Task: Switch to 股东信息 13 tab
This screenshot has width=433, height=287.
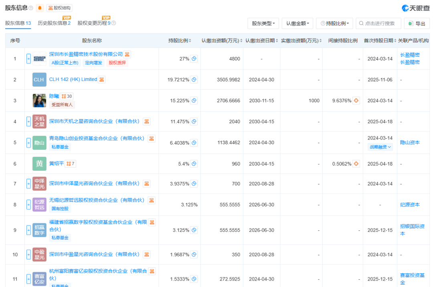Action: click(x=18, y=23)
